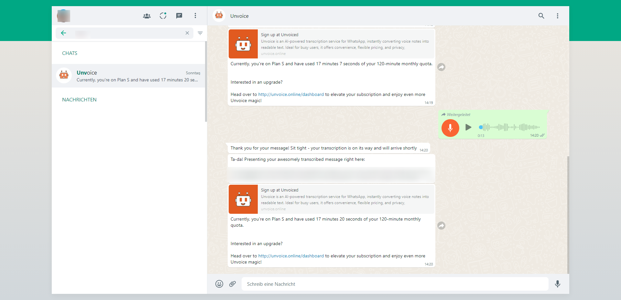This screenshot has height=300, width=621.
Task: Click the Weitergeleitet forwarded label
Action: pos(459,115)
